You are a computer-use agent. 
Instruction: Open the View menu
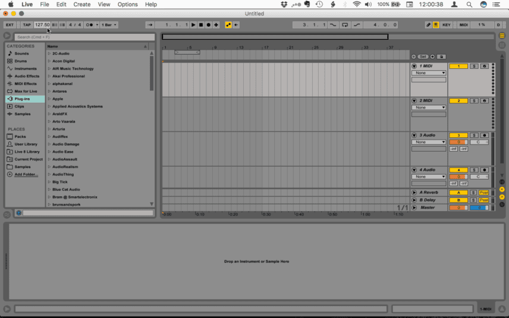(x=104, y=4)
